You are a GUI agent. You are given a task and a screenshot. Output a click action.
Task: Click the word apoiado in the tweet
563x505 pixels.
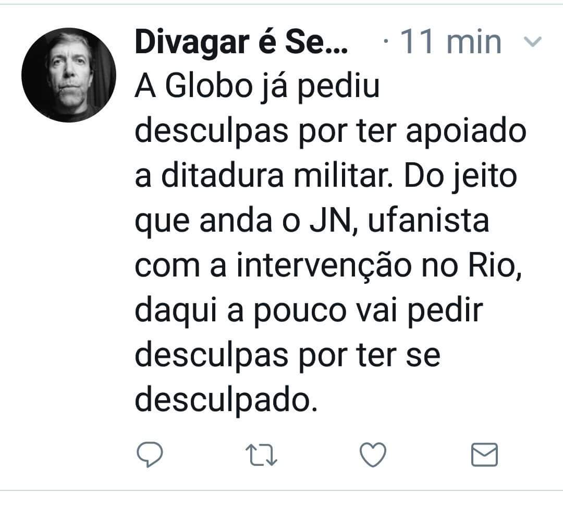pyautogui.click(x=466, y=131)
